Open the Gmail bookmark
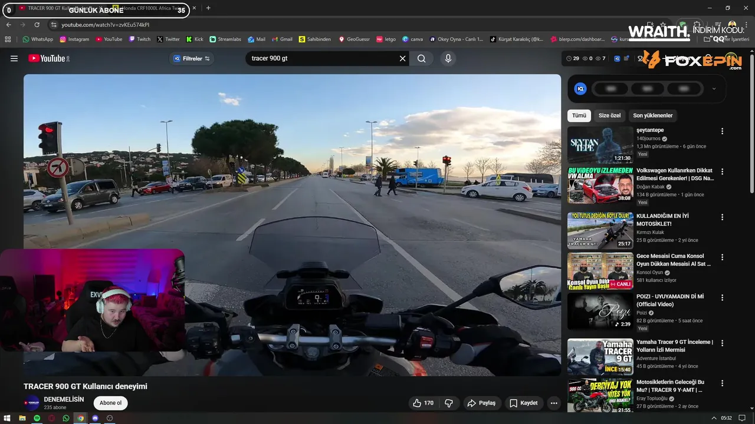This screenshot has width=755, height=424. point(281,39)
